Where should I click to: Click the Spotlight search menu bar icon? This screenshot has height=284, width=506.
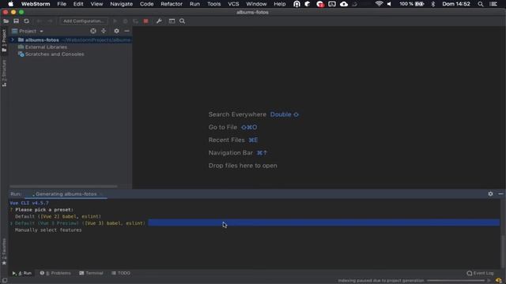click(x=481, y=4)
